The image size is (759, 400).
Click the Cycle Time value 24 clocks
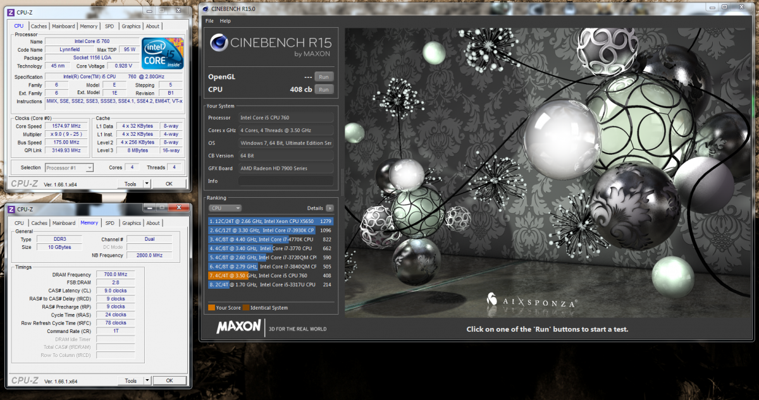[x=115, y=315]
